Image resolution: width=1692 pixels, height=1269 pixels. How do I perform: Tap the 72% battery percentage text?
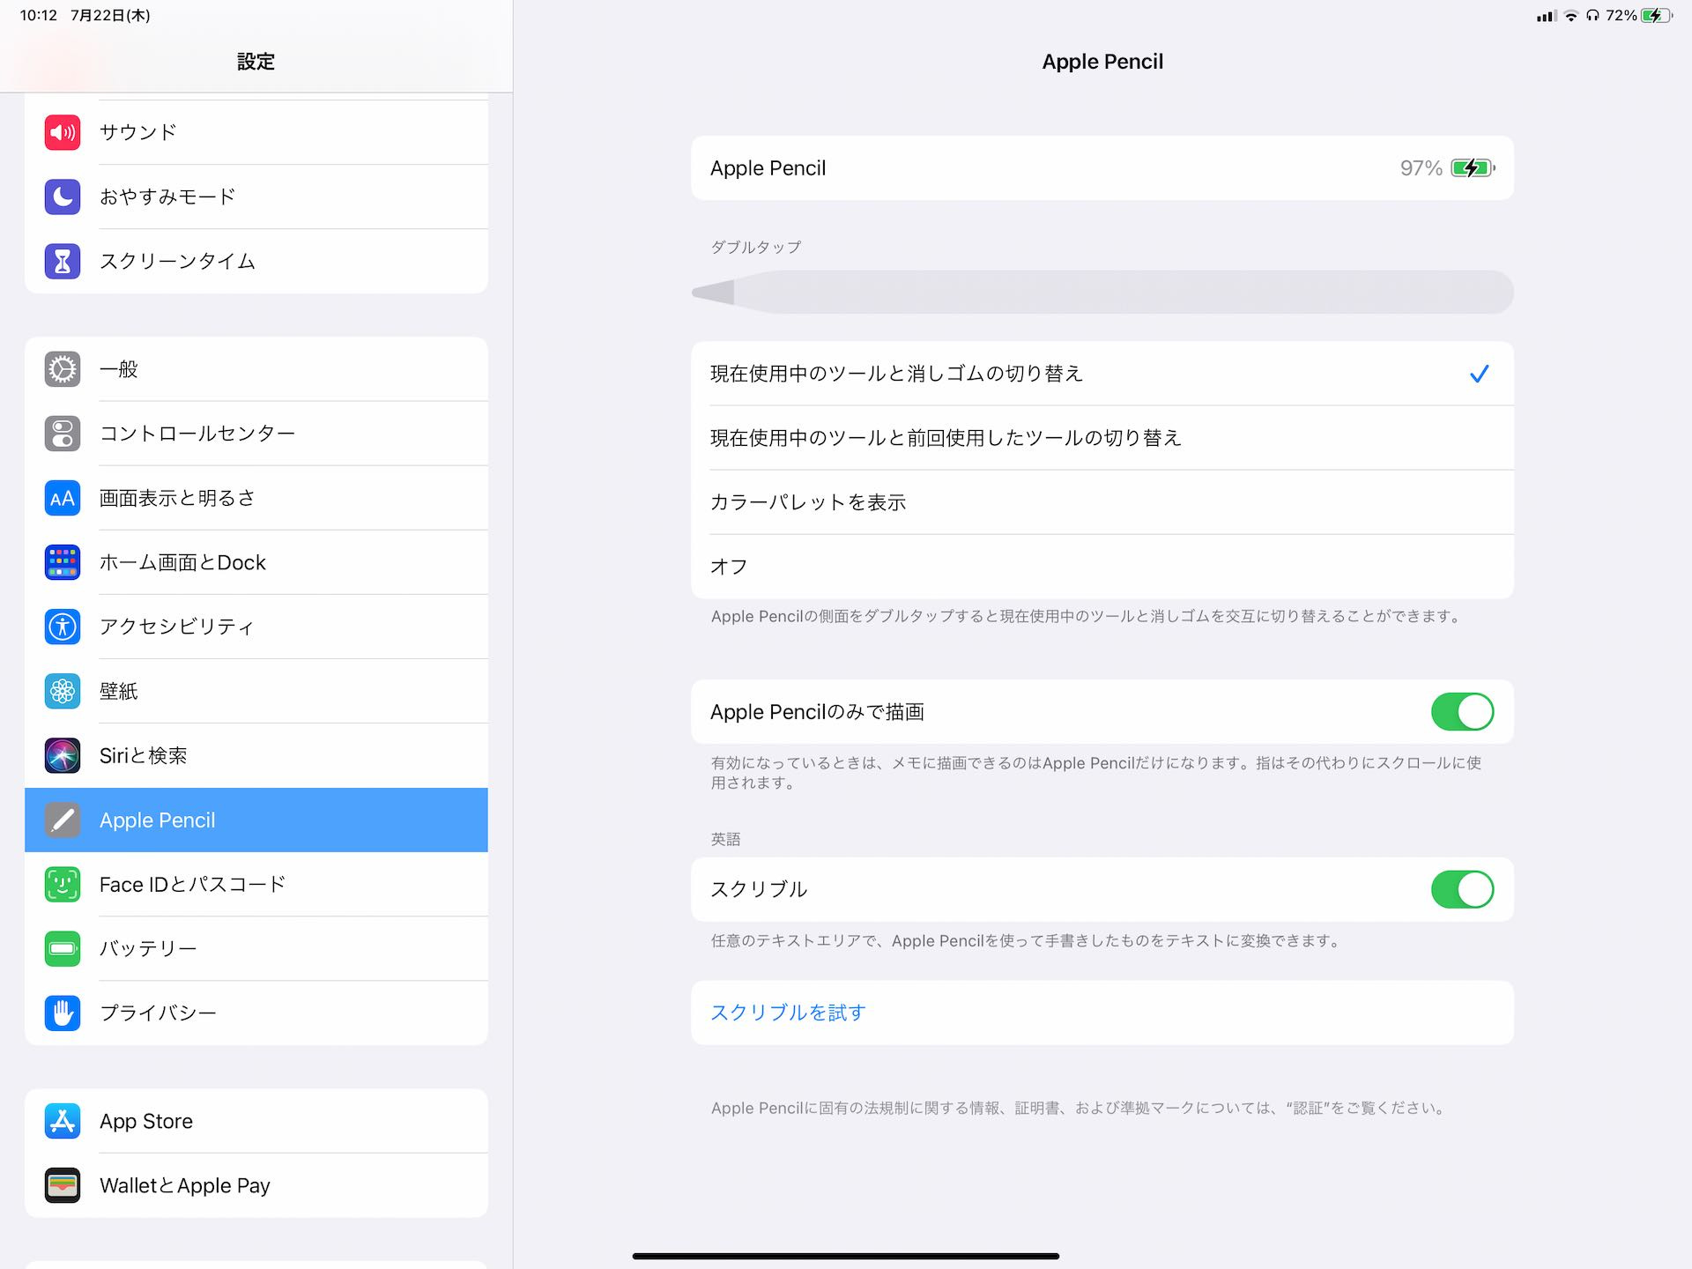tap(1621, 16)
